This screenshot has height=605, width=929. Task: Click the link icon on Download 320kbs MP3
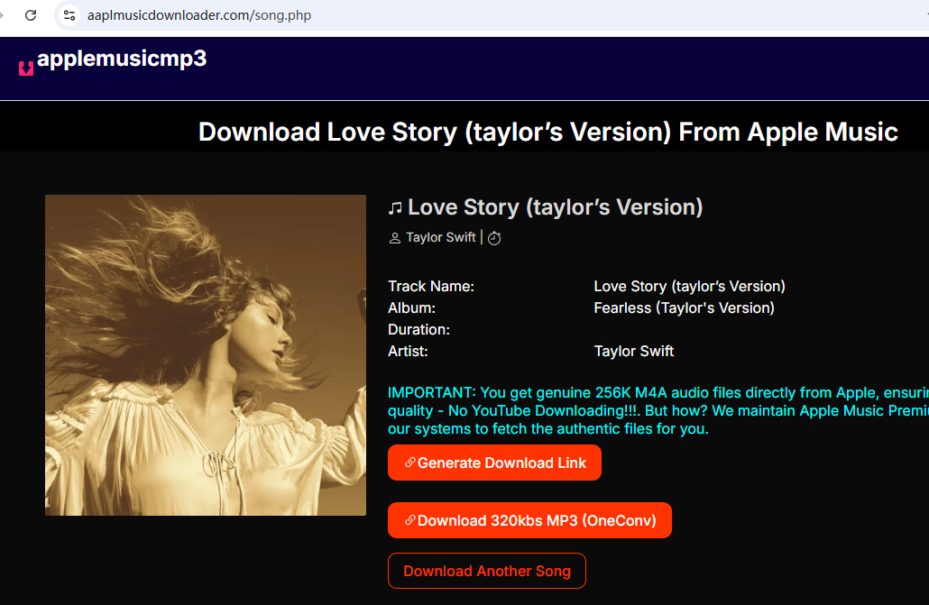pos(410,519)
